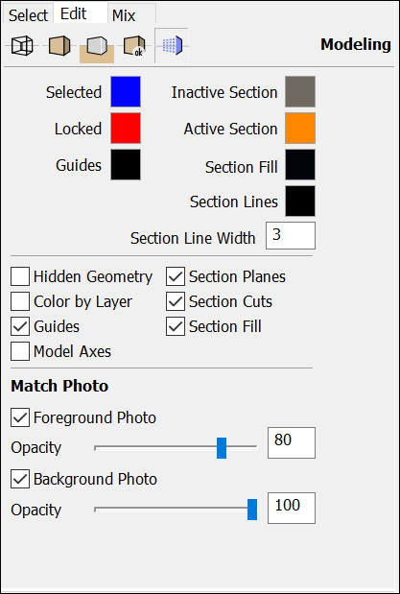Disable Section Planes display
This screenshot has height=594, width=400.
pos(176,276)
